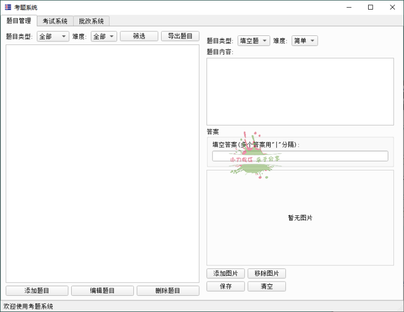404x312 pixels.
Task: Open the 题目类型 filter dropdown showing 全部
Action: tap(53, 36)
